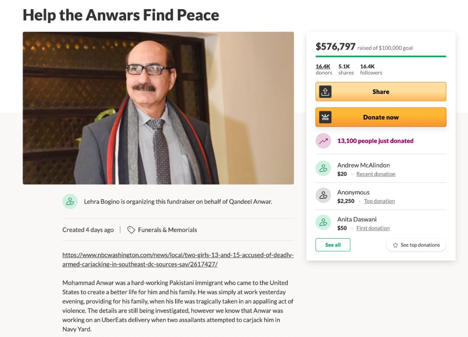Follow the Recent donation link

pyautogui.click(x=376, y=174)
